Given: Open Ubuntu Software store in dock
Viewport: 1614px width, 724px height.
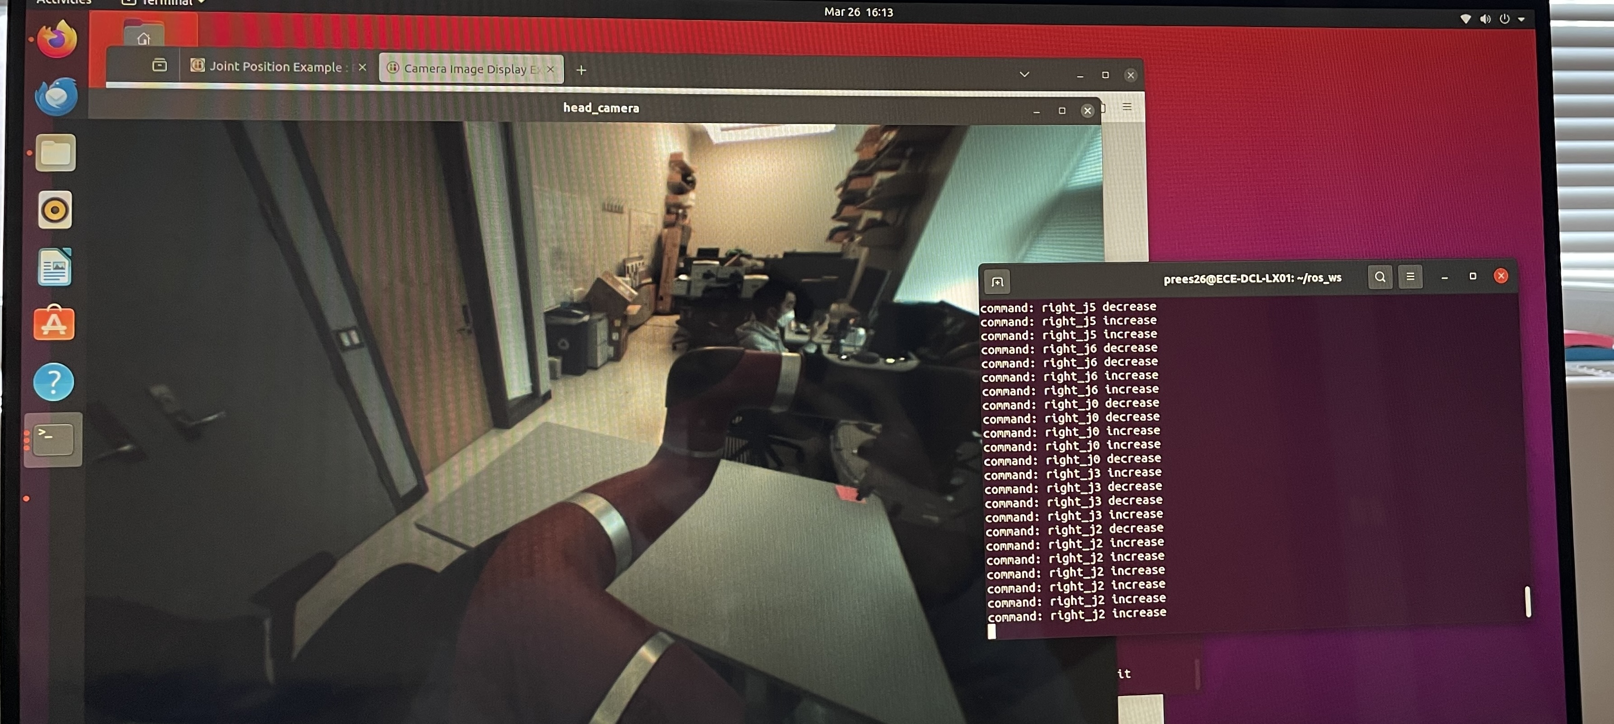Looking at the screenshot, I should coord(54,324).
